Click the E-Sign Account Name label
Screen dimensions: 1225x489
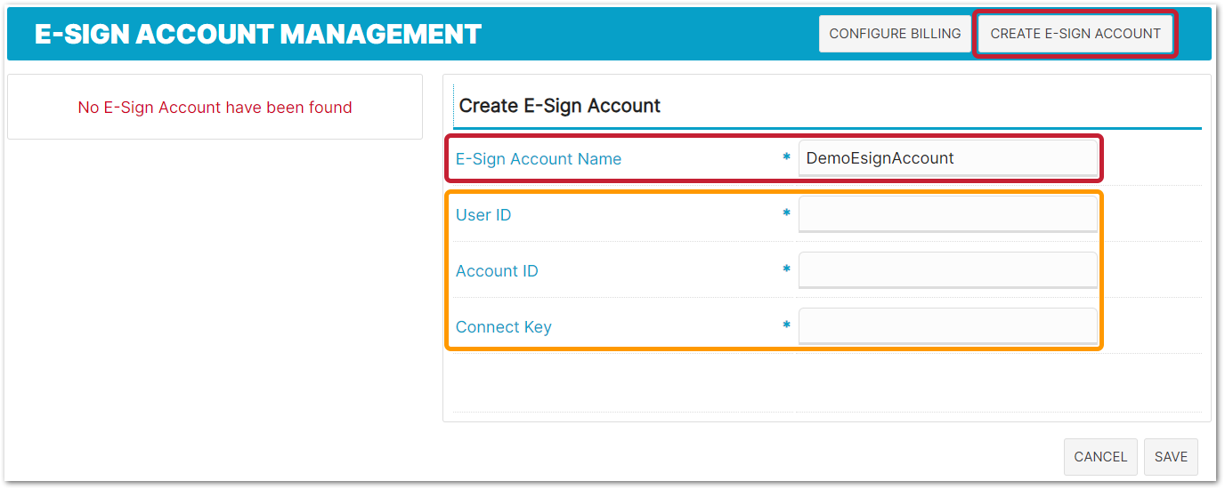(x=539, y=159)
